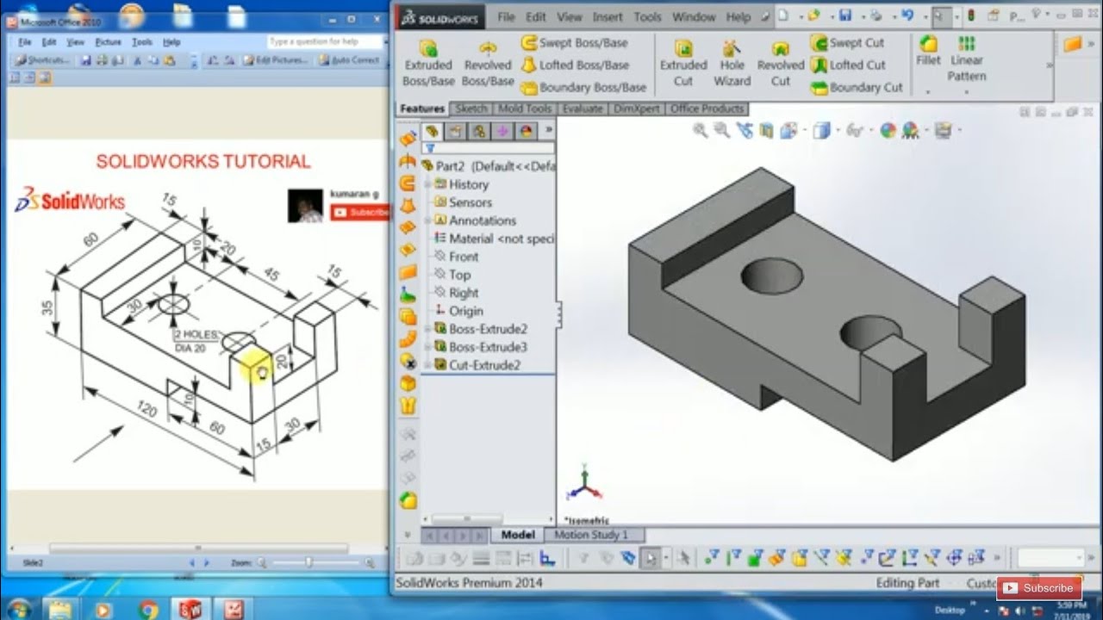The height and width of the screenshot is (620, 1103).
Task: Click the Save icon in Microsoft Office window
Action: 85,60
